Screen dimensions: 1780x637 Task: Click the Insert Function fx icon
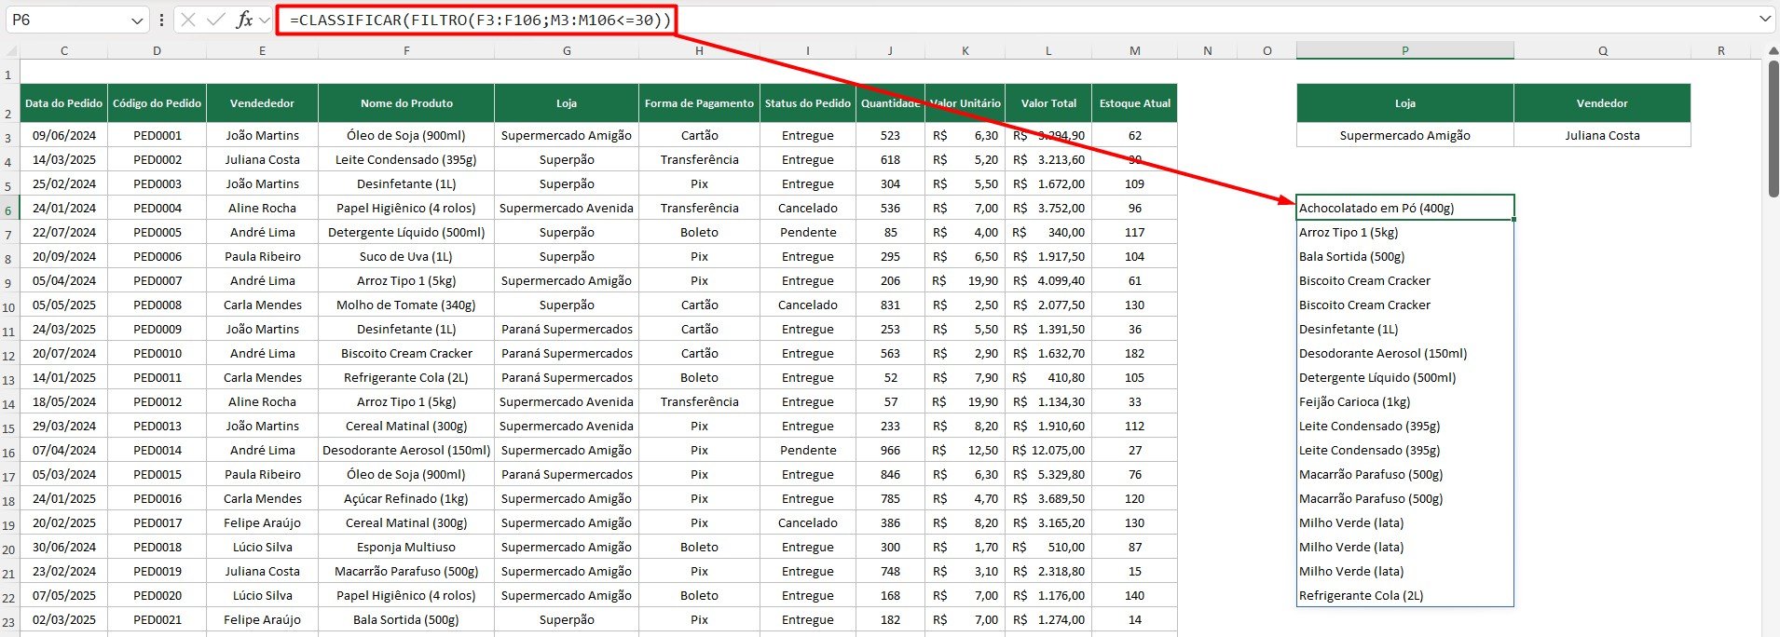point(244,20)
